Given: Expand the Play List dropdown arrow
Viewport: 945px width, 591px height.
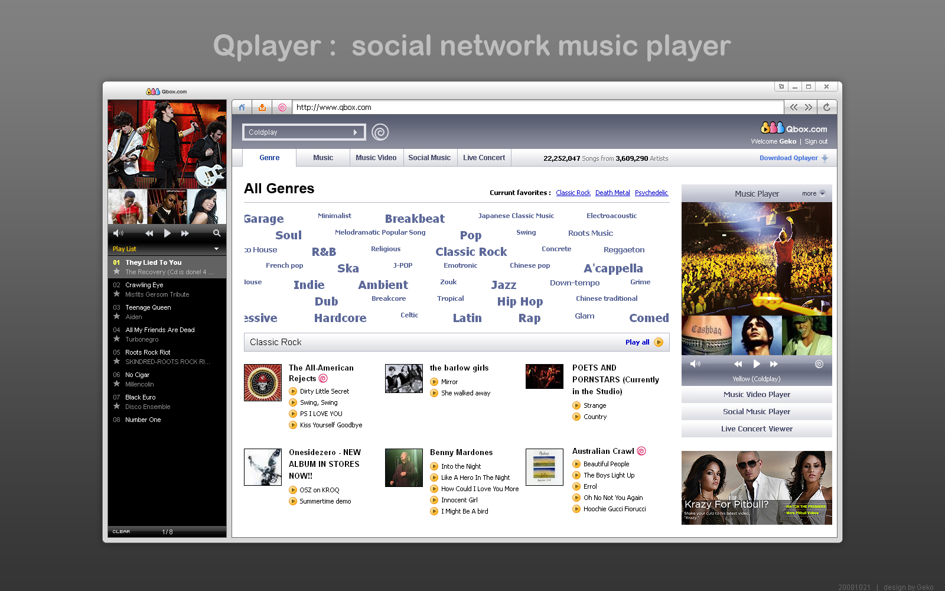Looking at the screenshot, I should (x=216, y=249).
